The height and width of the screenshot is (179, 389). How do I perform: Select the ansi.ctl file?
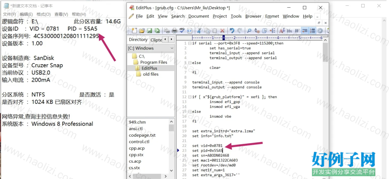(135, 128)
